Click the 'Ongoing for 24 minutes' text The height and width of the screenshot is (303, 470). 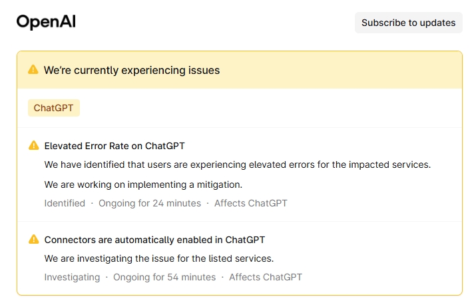(150, 203)
